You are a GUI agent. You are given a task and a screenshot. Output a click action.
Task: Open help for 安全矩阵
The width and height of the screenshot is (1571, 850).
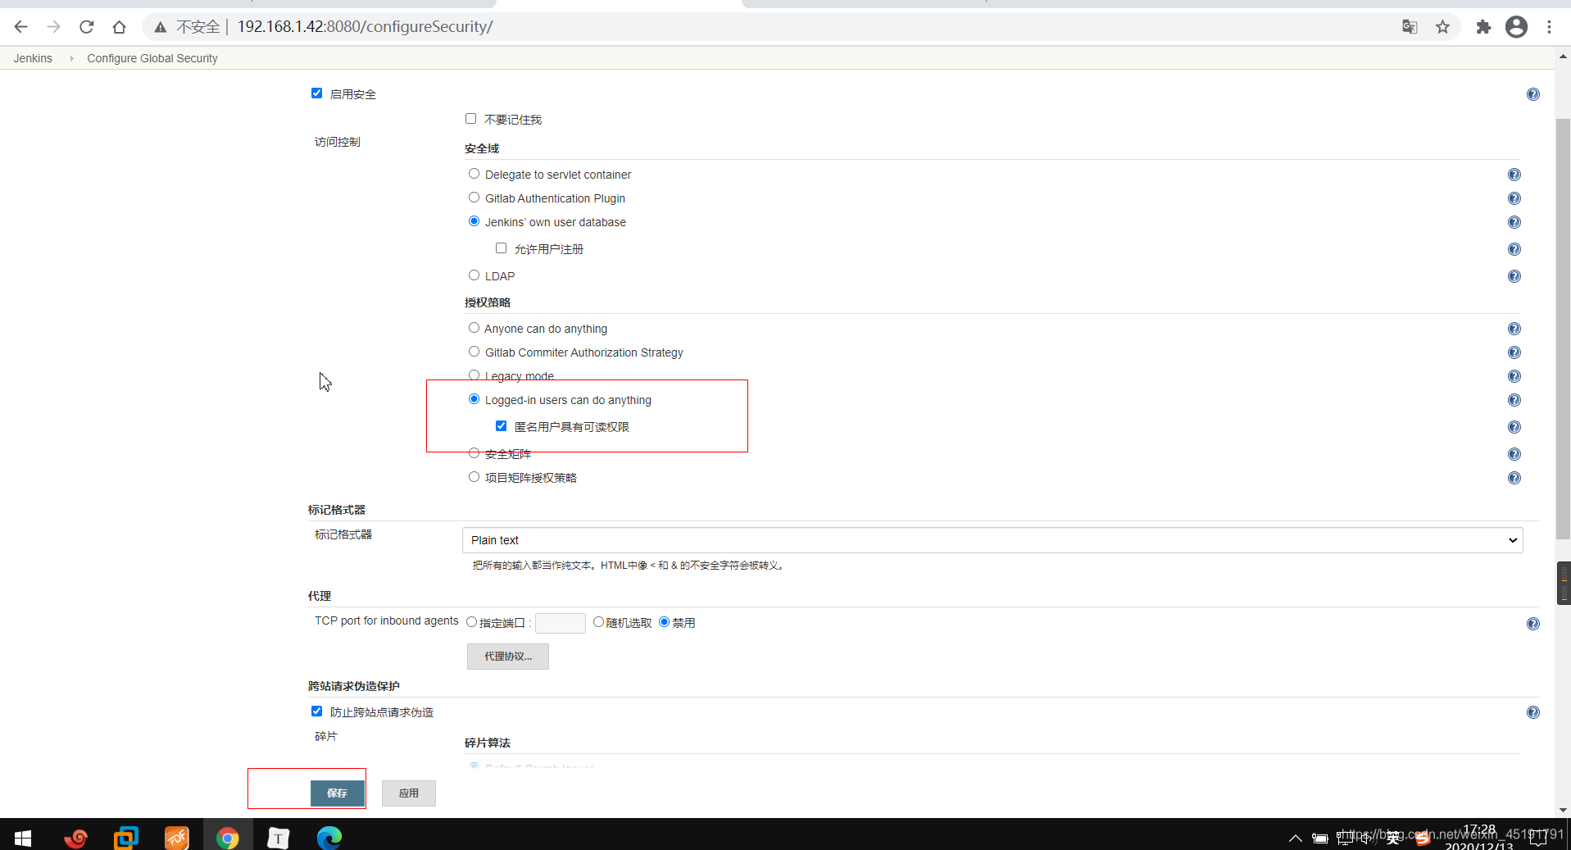(x=1514, y=454)
